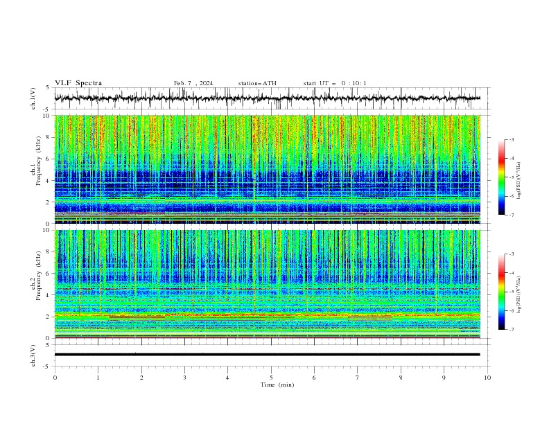The image size is (549, 424).
Task: Click time axis tick label "9"
Action: point(444,378)
